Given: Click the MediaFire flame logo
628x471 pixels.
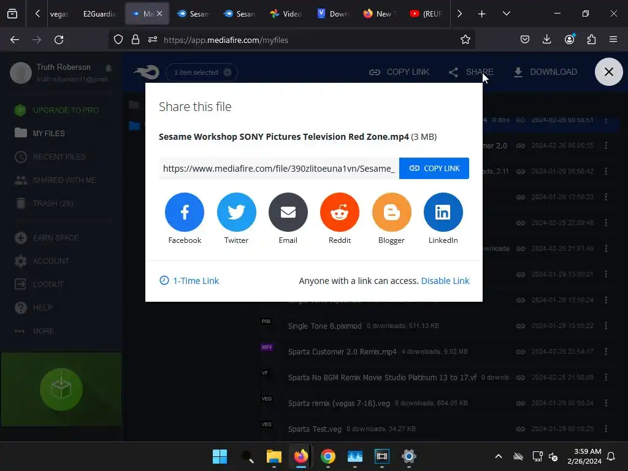Looking at the screenshot, I should click(147, 72).
